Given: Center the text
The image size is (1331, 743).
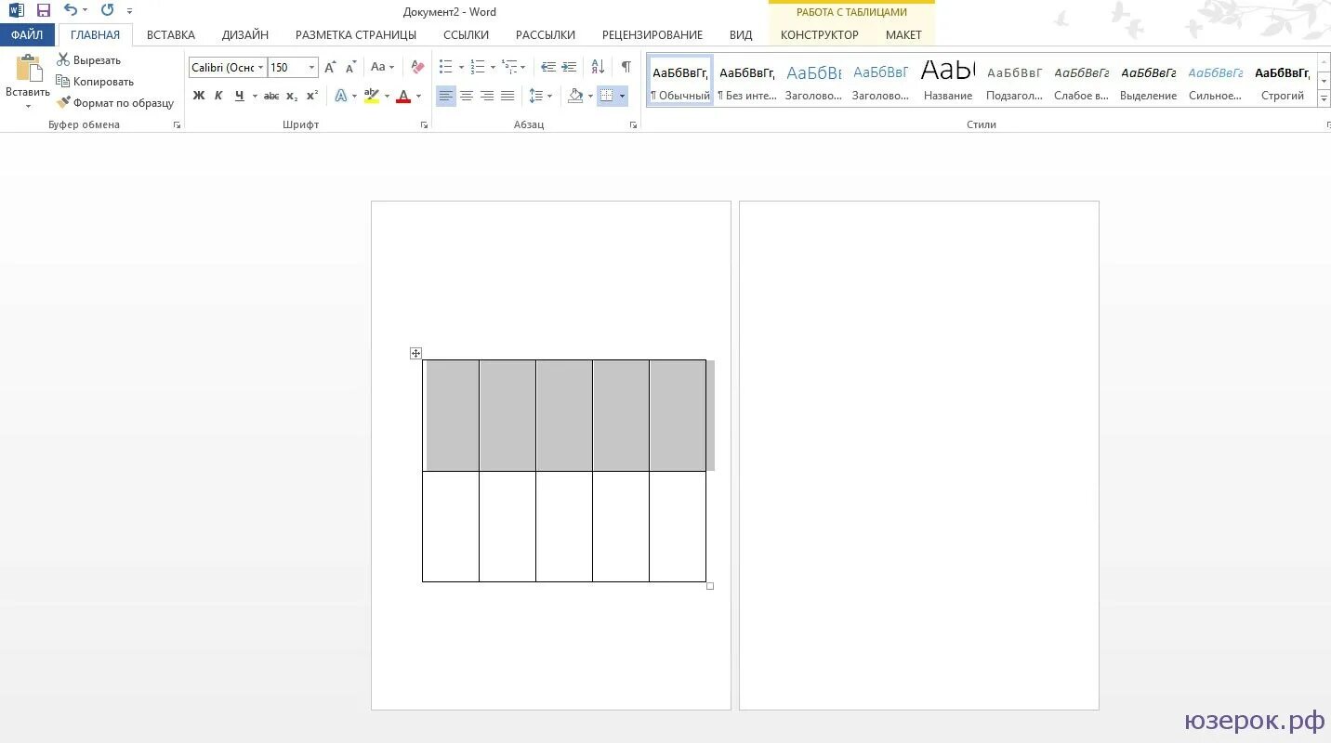Looking at the screenshot, I should tap(467, 96).
